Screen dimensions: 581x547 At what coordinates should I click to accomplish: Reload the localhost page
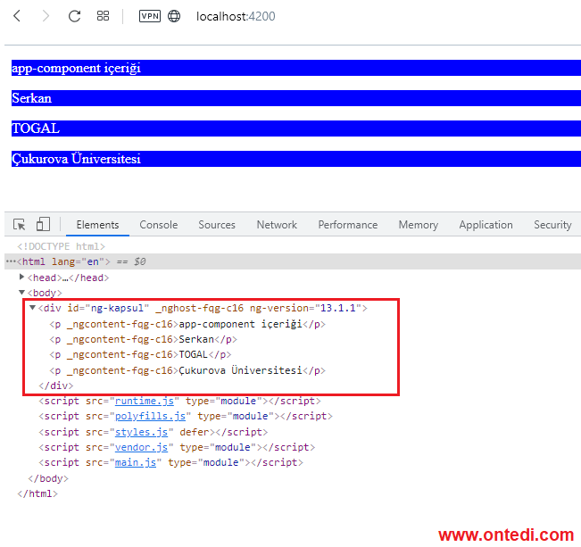point(74,16)
